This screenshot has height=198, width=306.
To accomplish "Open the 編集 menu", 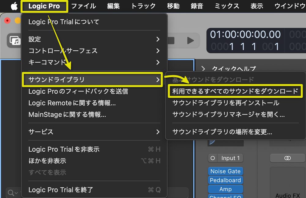I will [114, 6].
